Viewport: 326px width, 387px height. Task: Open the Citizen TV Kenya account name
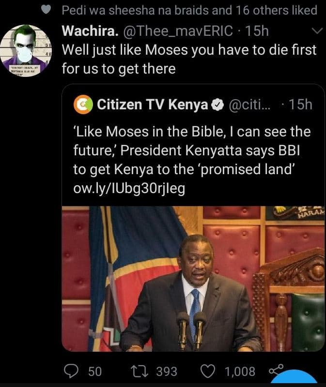[152, 104]
